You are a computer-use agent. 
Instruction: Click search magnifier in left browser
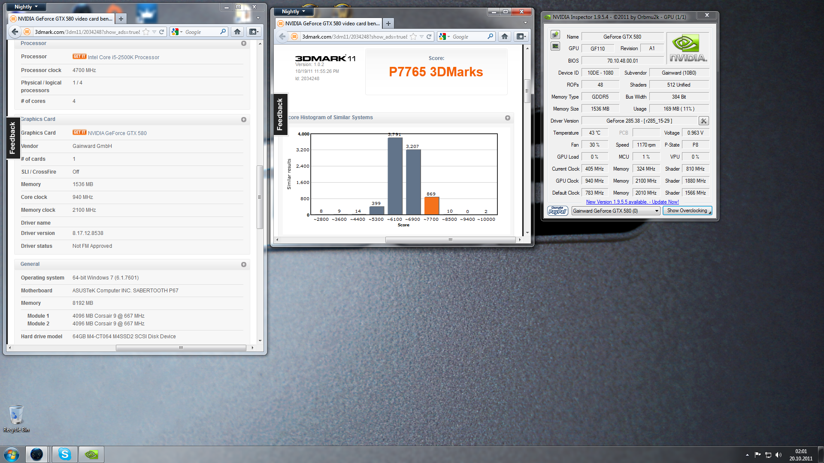pyautogui.click(x=223, y=32)
